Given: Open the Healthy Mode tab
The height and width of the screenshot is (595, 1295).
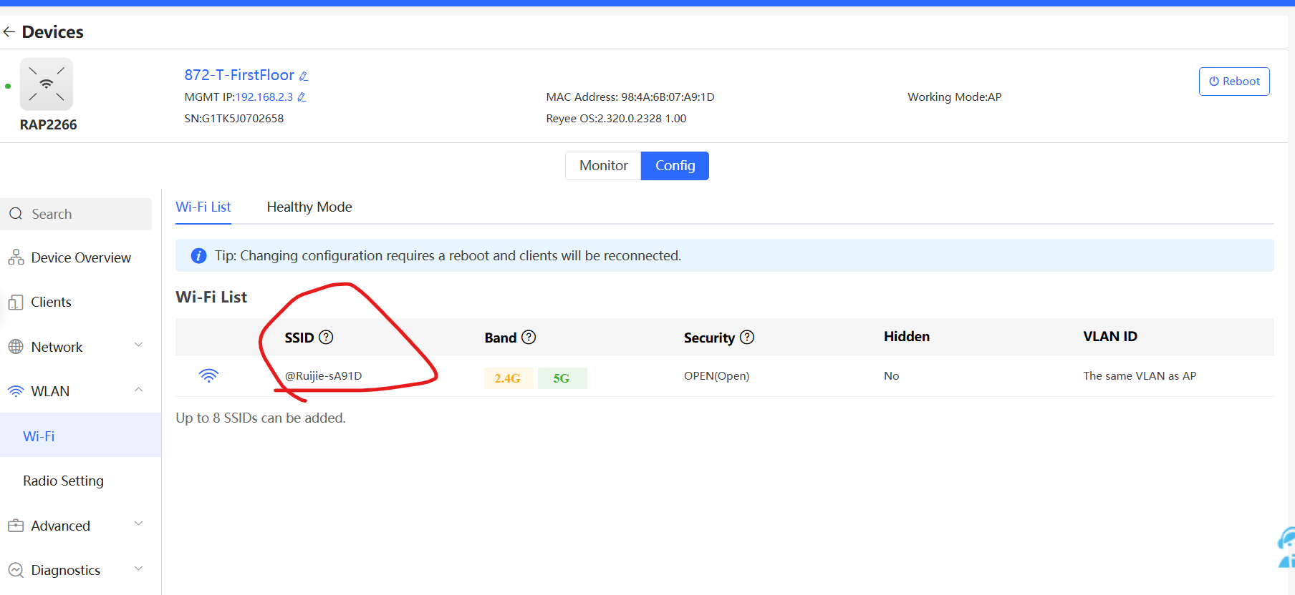Looking at the screenshot, I should coord(309,207).
